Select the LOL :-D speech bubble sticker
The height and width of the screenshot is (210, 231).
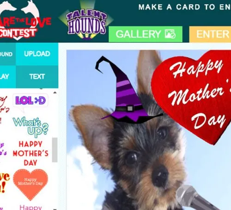pos(30,101)
